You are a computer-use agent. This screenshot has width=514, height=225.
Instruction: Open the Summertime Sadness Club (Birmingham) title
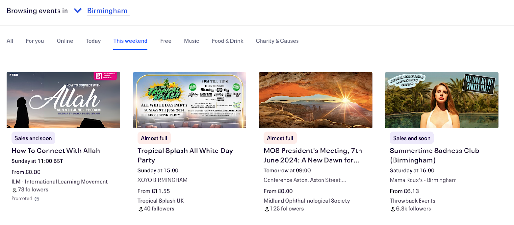(x=434, y=155)
